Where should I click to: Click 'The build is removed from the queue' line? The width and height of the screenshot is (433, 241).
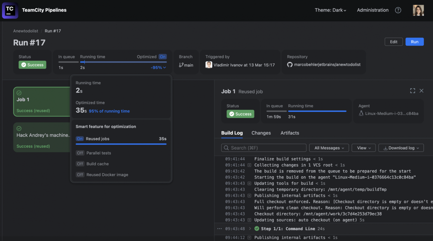tap(333, 171)
